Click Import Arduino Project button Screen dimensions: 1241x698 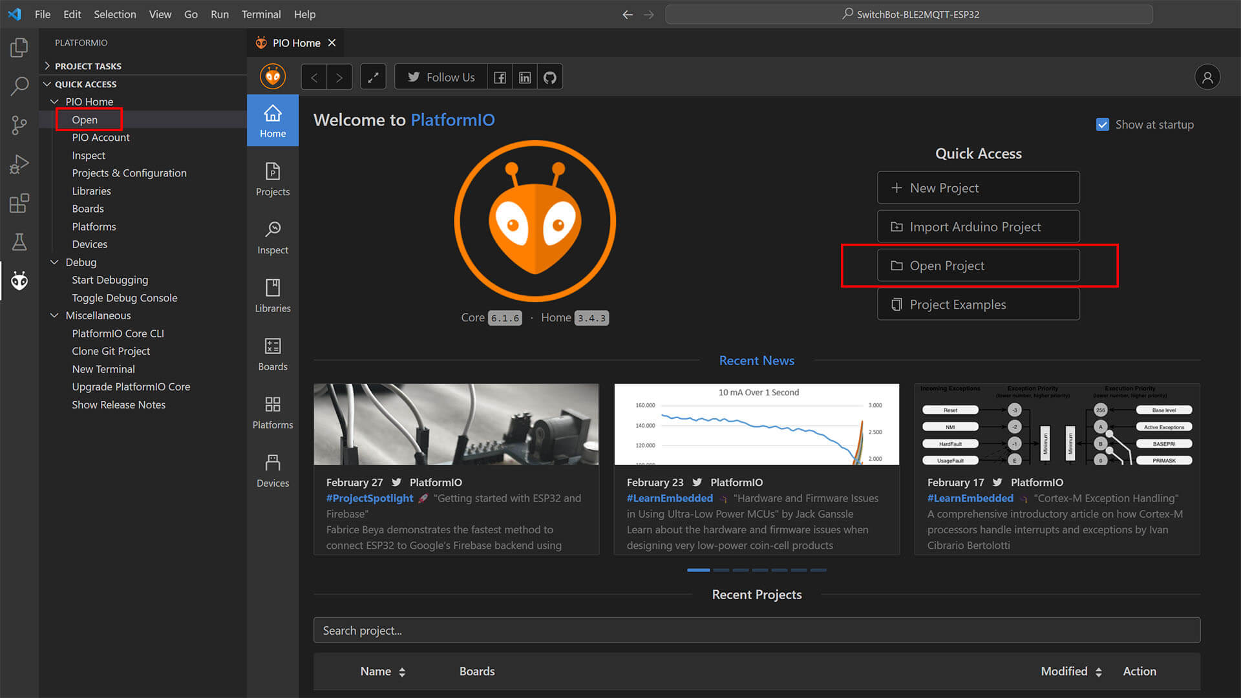(x=978, y=226)
